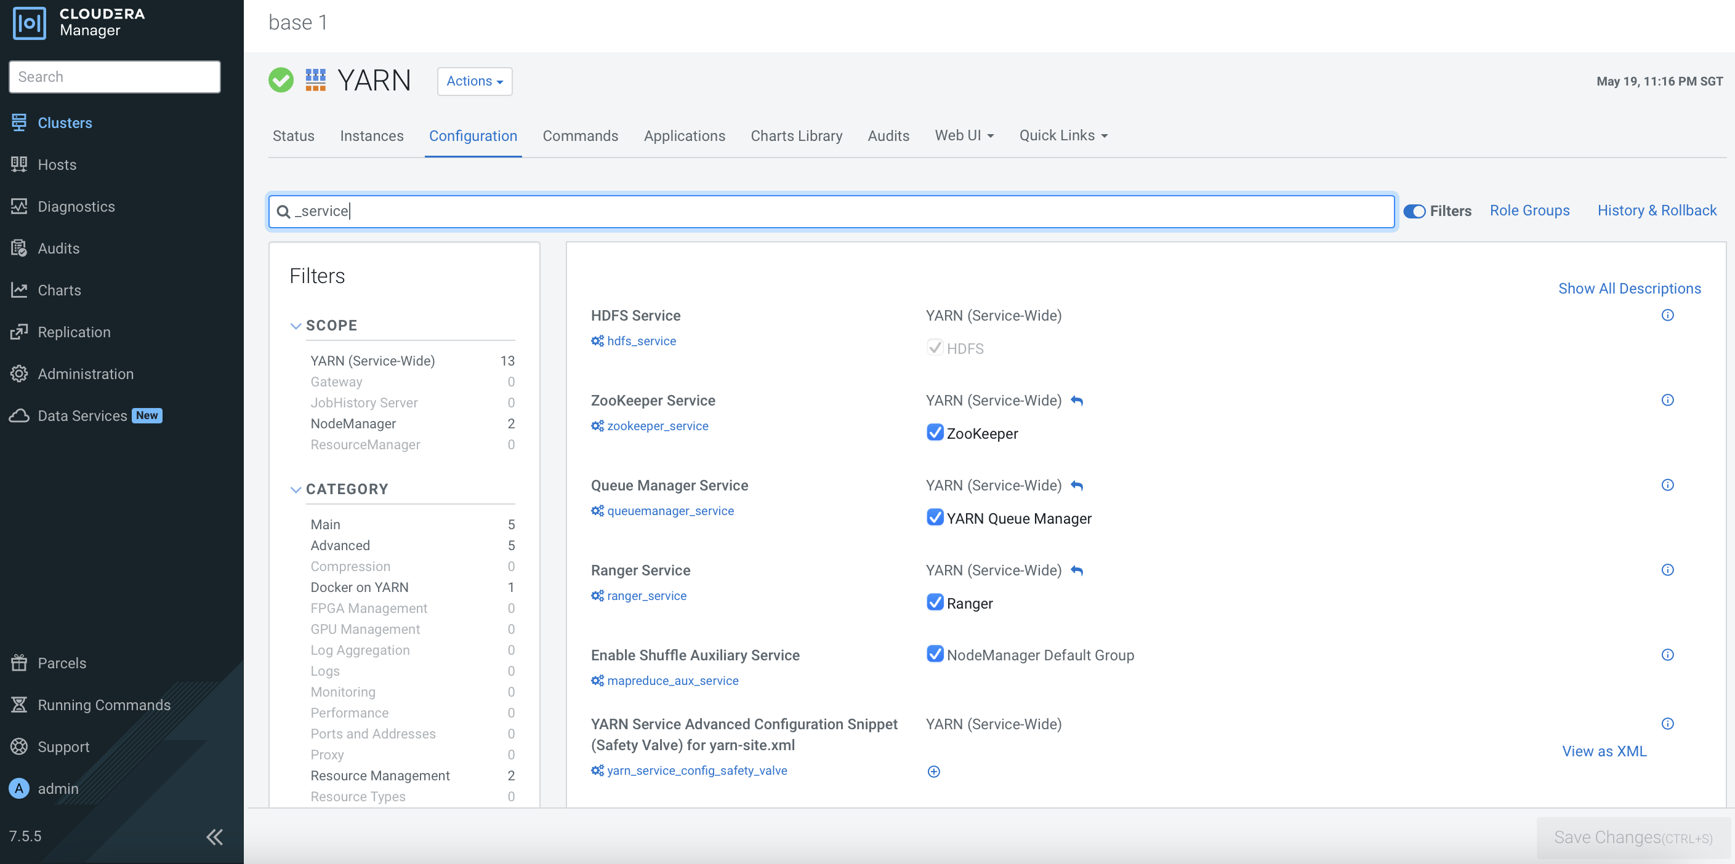Revert Ranger Service to default arrow
1735x864 pixels.
pos(1077,570)
